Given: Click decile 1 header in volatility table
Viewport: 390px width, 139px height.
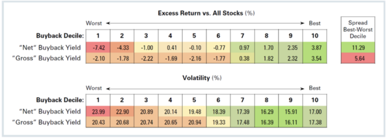Looking at the screenshot, I should (98, 100).
